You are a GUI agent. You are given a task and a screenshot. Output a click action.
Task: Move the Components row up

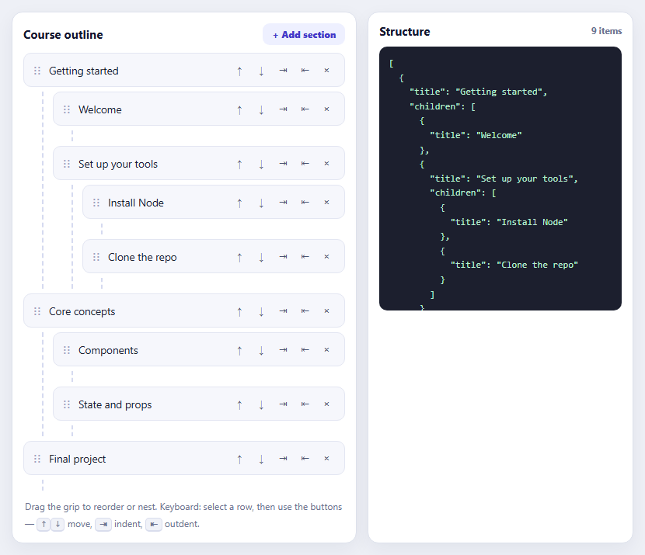tap(239, 350)
